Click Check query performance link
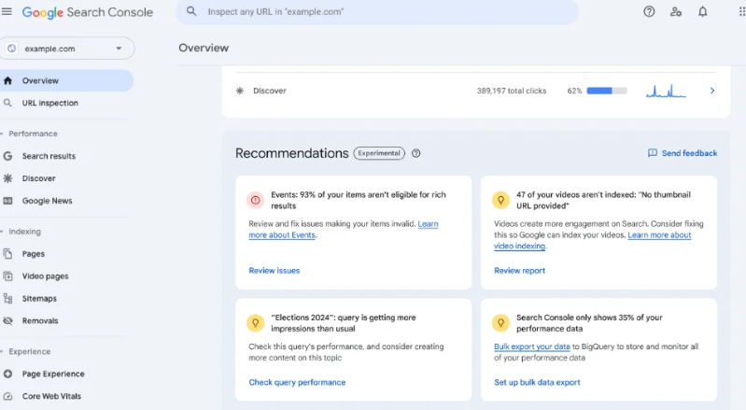 pyautogui.click(x=297, y=382)
